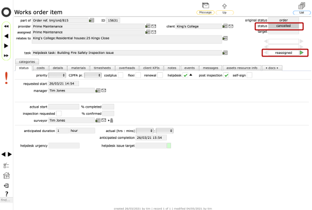Jump to last record double-arrow icon

point(6,55)
